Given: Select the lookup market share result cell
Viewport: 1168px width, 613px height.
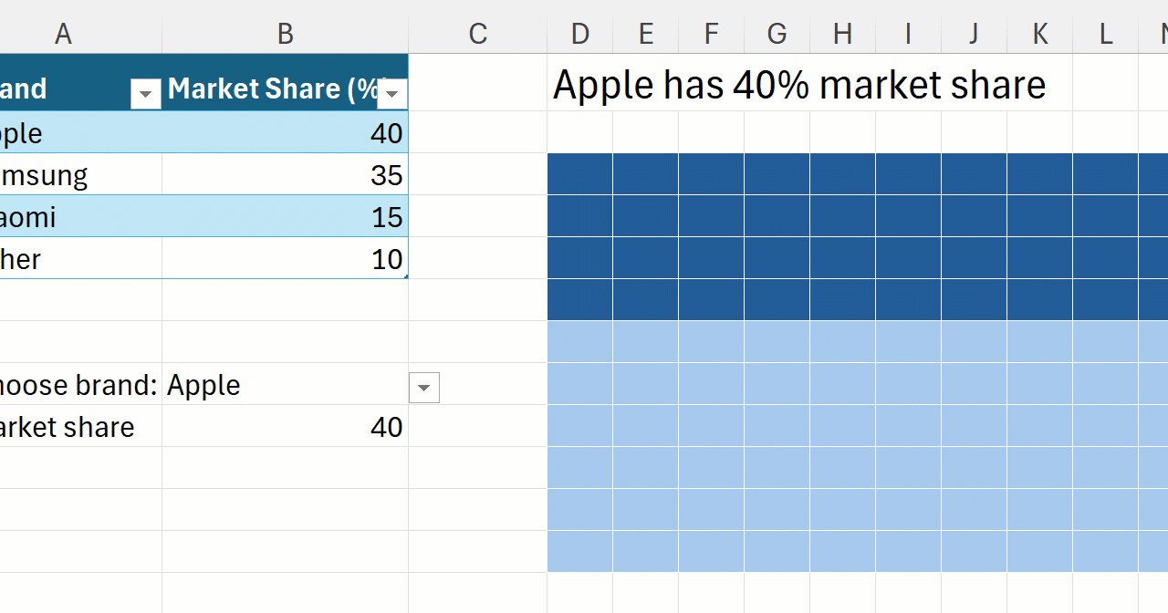Looking at the screenshot, I should (285, 427).
